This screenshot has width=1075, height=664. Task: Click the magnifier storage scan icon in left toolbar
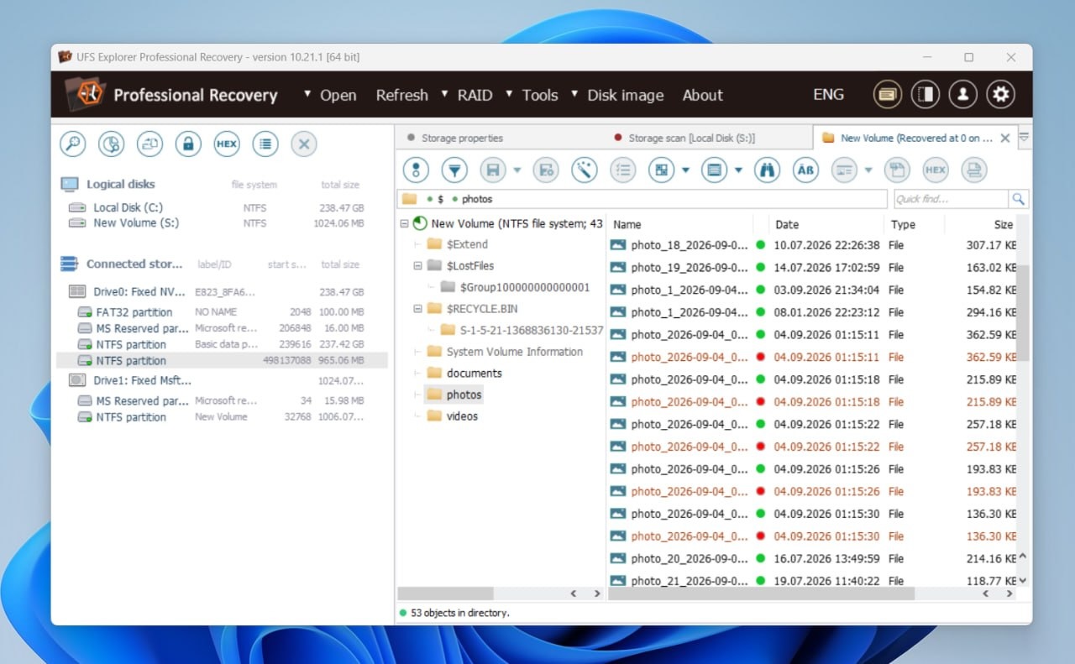coord(73,144)
